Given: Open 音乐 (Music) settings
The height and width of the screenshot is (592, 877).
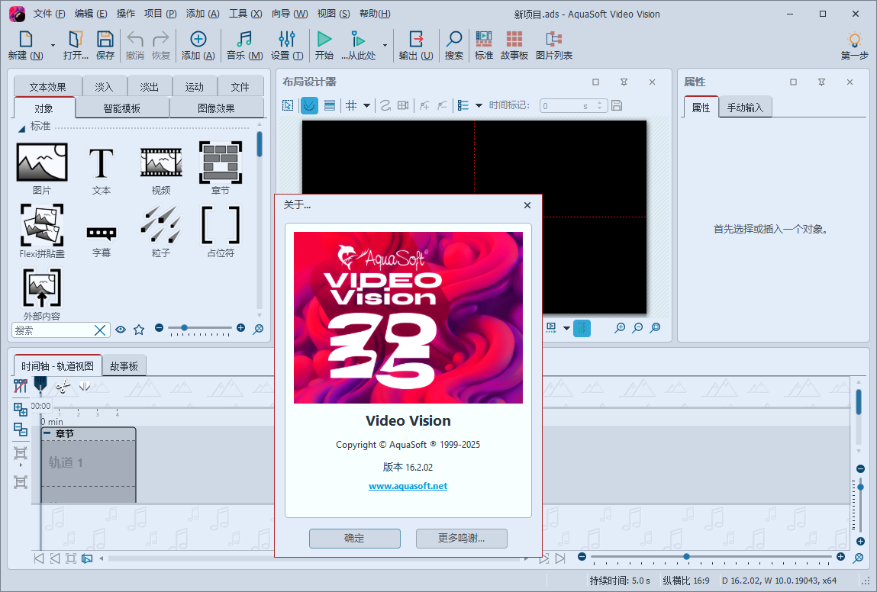Looking at the screenshot, I should pos(244,45).
